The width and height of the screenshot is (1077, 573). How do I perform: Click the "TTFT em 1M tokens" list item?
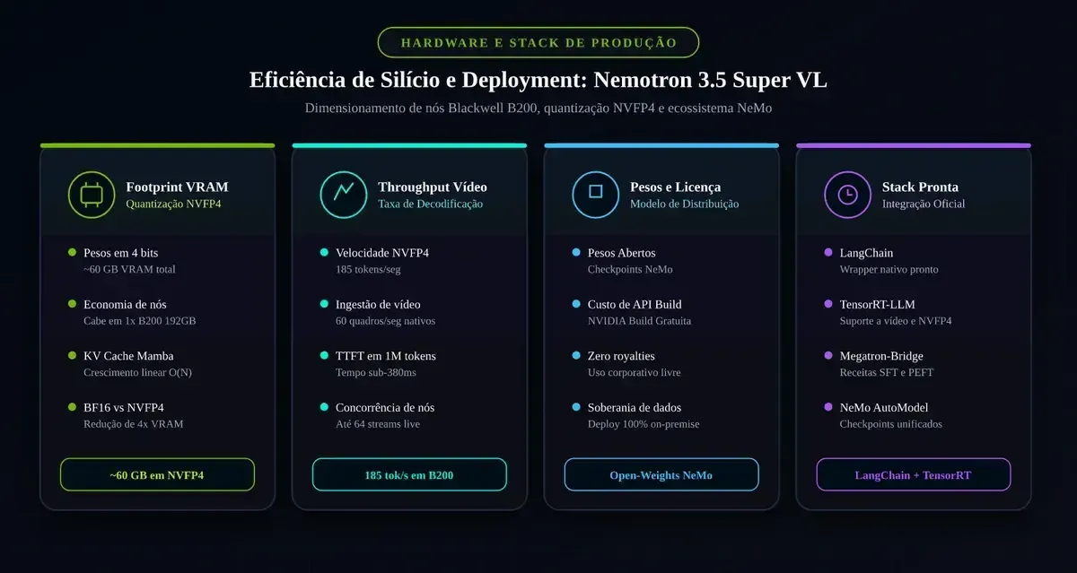tap(386, 356)
